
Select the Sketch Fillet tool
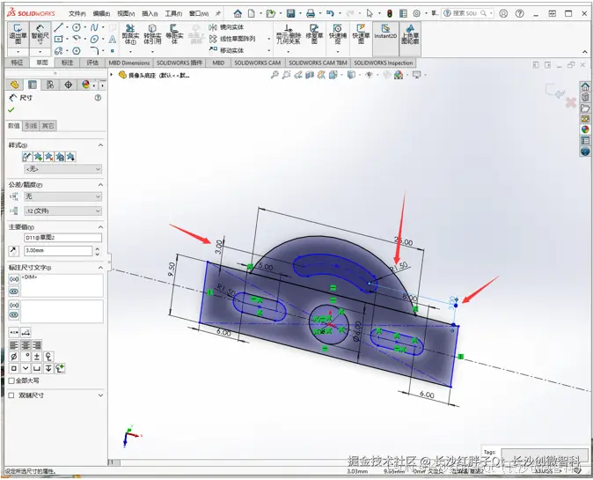94,50
